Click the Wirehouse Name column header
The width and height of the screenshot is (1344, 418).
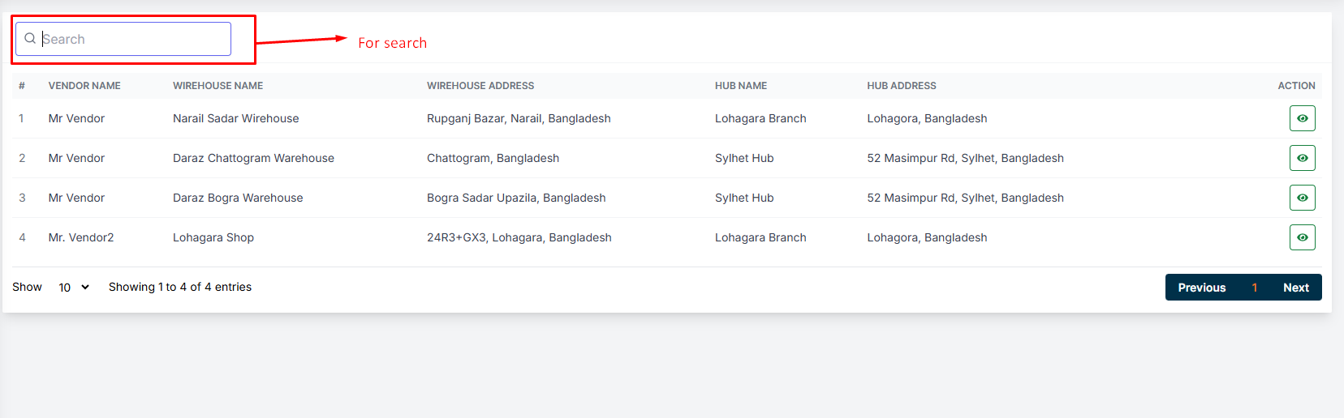pos(218,86)
